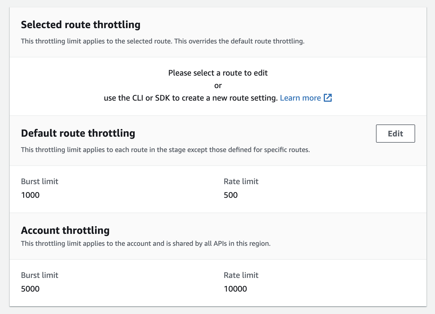435x314 pixels.
Task: Click the 'or' text between route messages
Action: click(x=218, y=86)
